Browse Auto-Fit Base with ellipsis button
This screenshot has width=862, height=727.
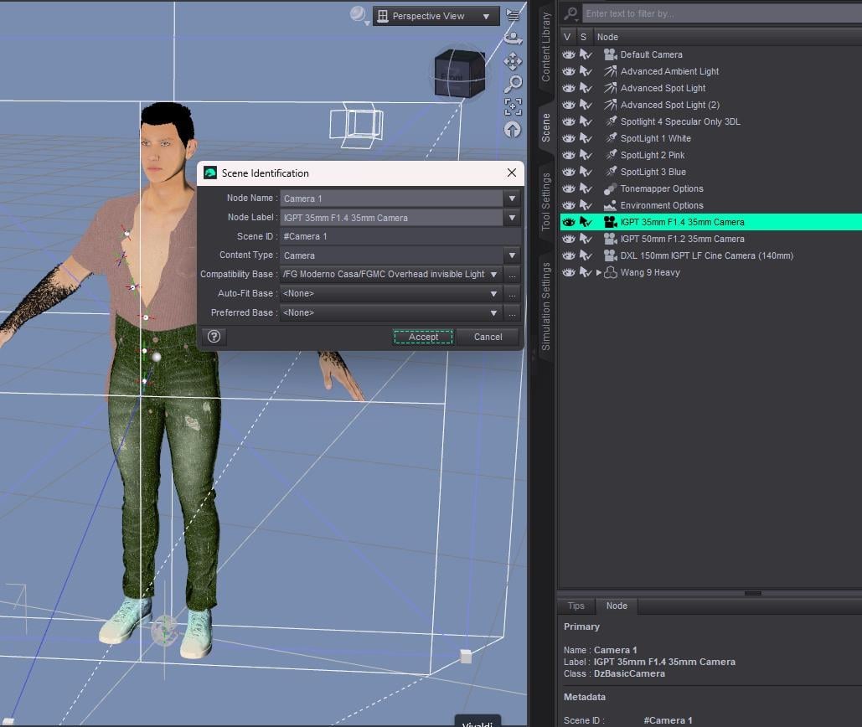(512, 293)
